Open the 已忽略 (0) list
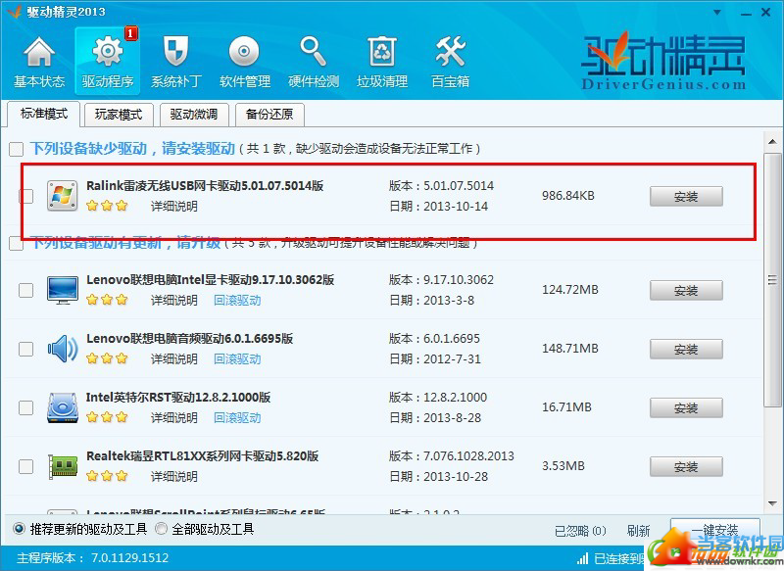 [x=580, y=531]
